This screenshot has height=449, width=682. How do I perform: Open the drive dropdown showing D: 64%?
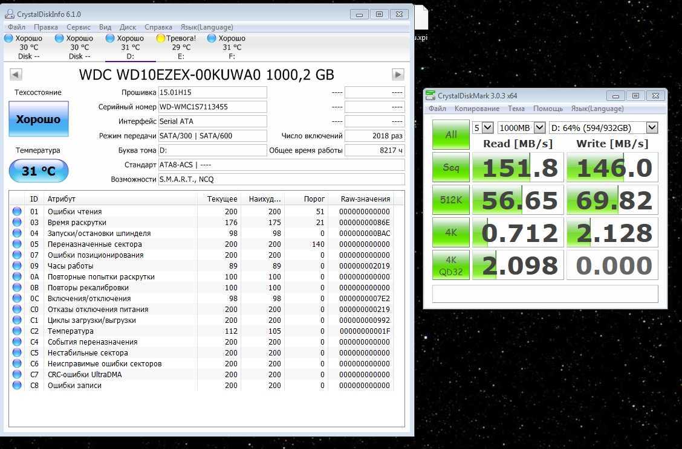pos(604,128)
